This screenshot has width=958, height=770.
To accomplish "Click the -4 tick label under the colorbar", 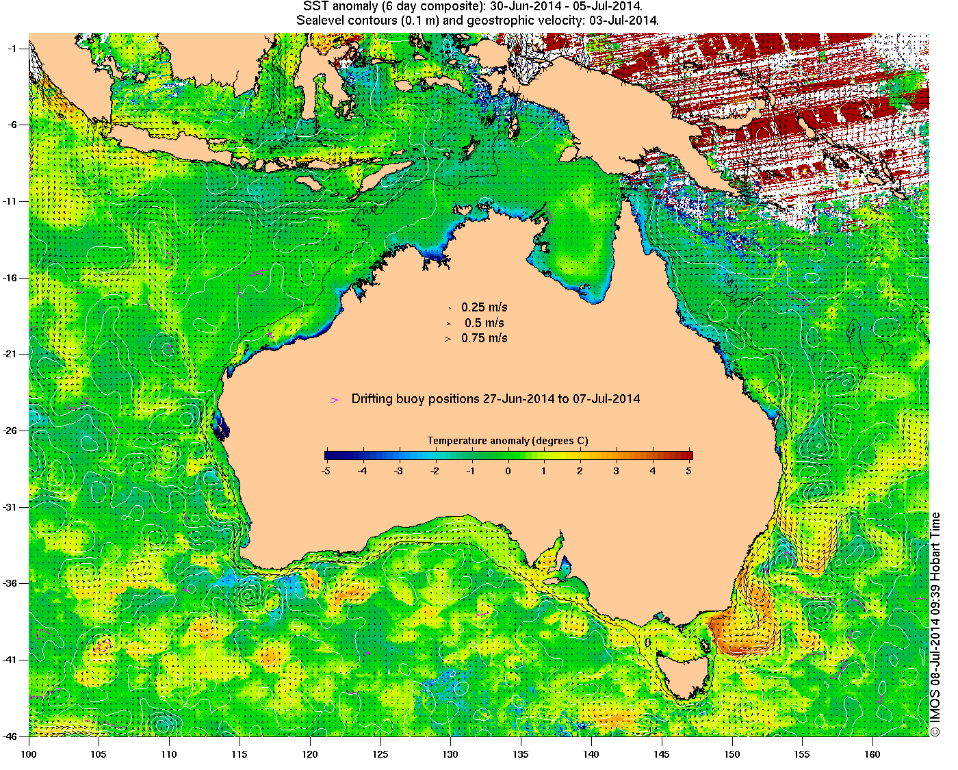I will 362,471.
